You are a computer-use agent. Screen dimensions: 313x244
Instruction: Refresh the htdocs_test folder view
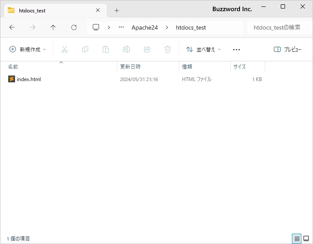(x=74, y=27)
